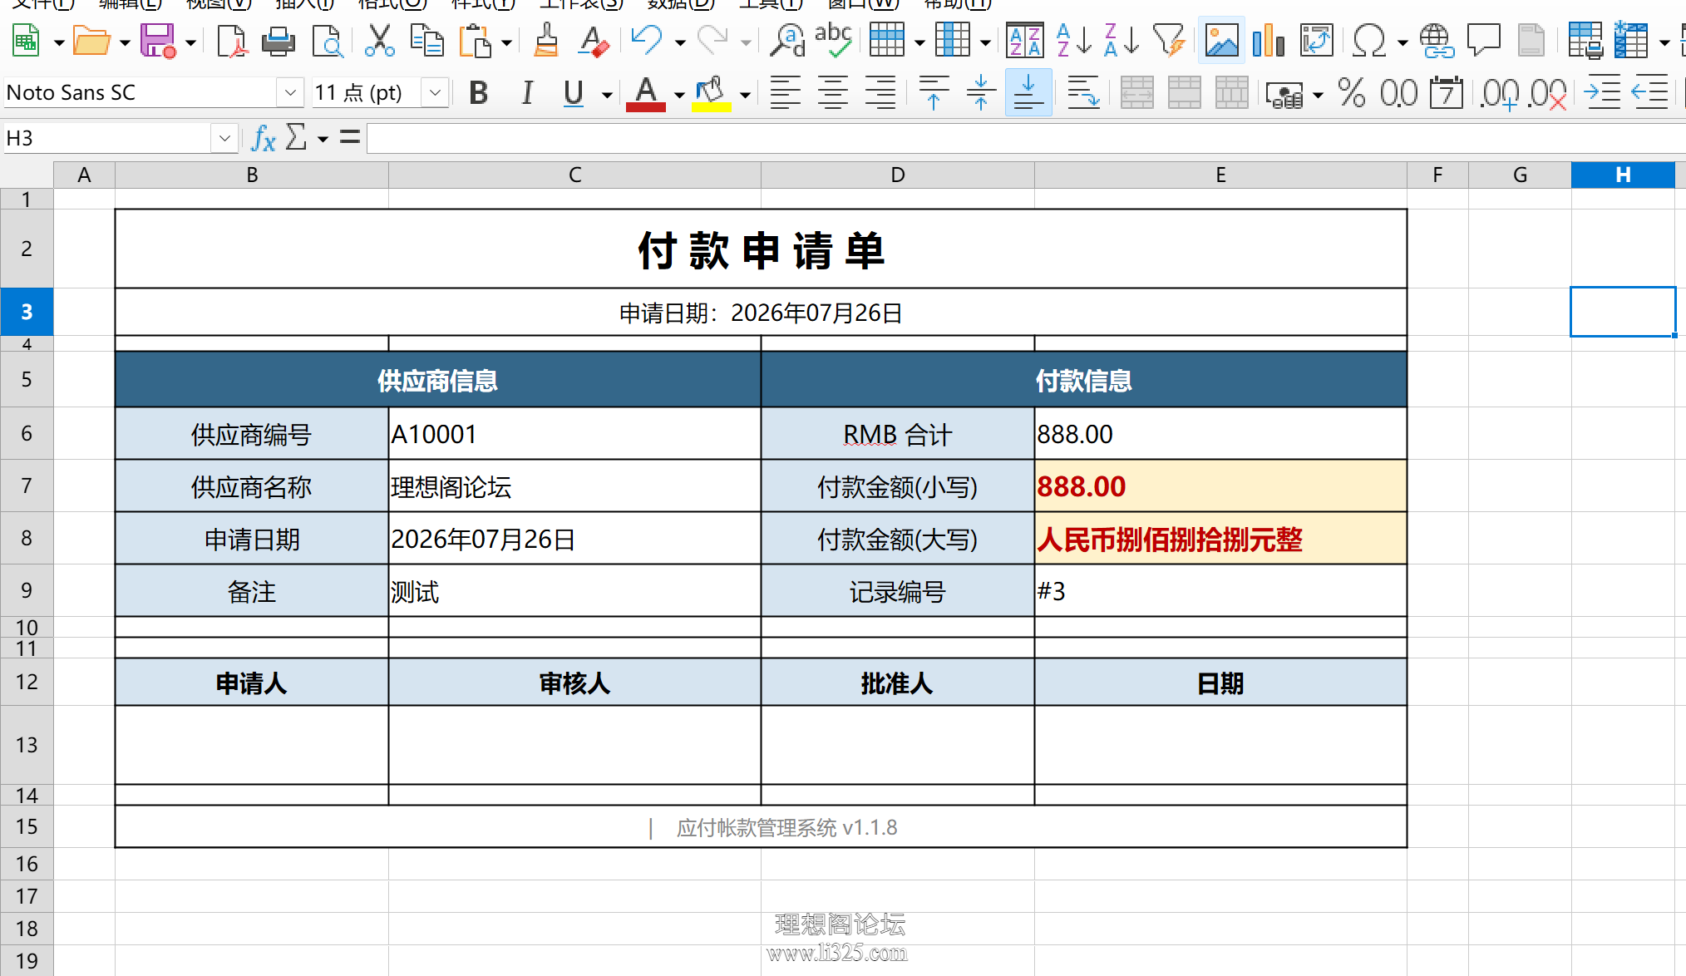Screen dimensions: 1686x976
Task: Select the 人民币捌佰捌拾捌元整 cell
Action: pos(1220,539)
